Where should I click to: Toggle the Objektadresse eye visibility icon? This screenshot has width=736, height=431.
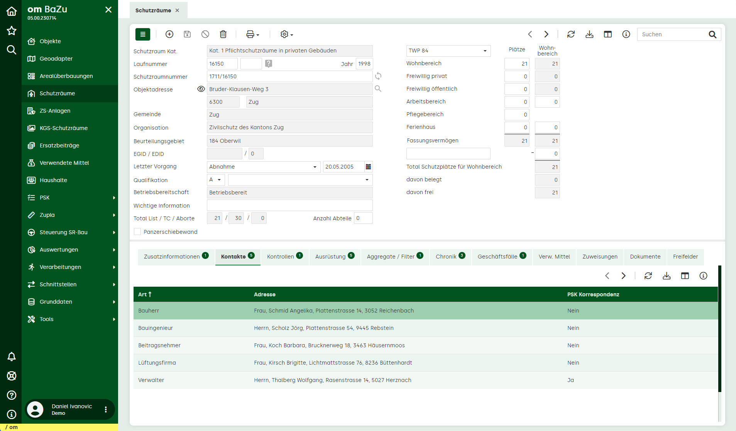tap(201, 89)
